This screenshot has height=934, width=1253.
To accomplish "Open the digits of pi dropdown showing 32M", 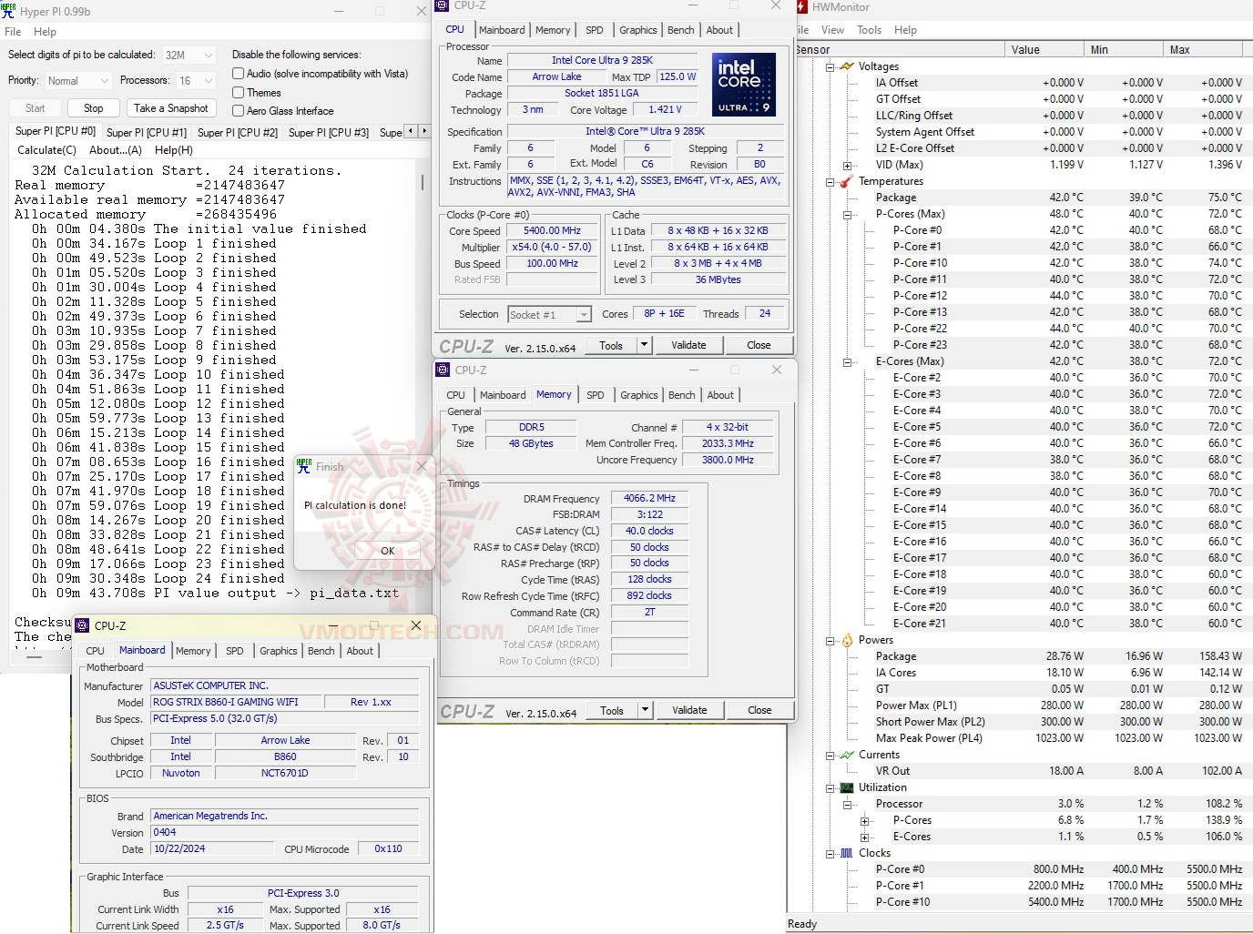I will [188, 55].
